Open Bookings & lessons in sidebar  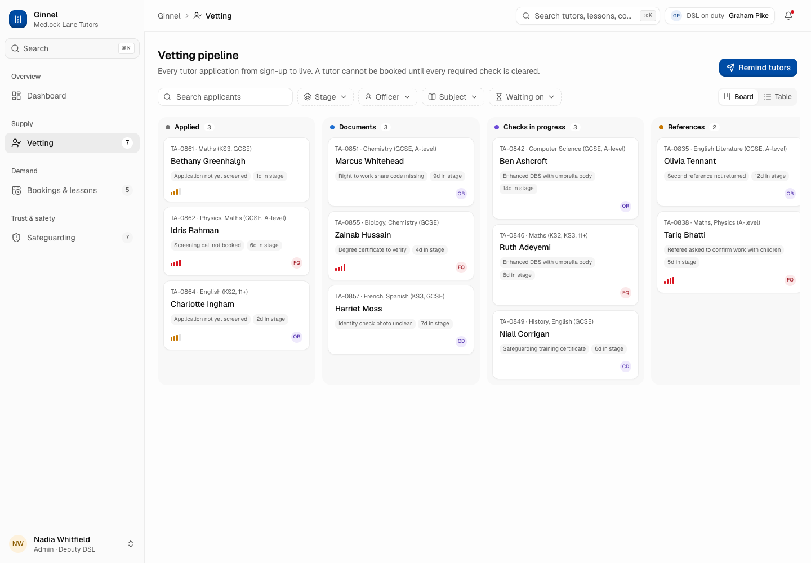click(x=72, y=190)
